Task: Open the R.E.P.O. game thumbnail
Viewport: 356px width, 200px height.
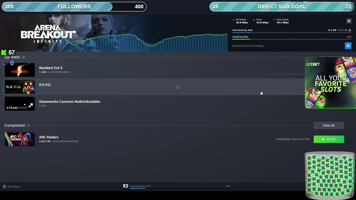Action: point(20,87)
